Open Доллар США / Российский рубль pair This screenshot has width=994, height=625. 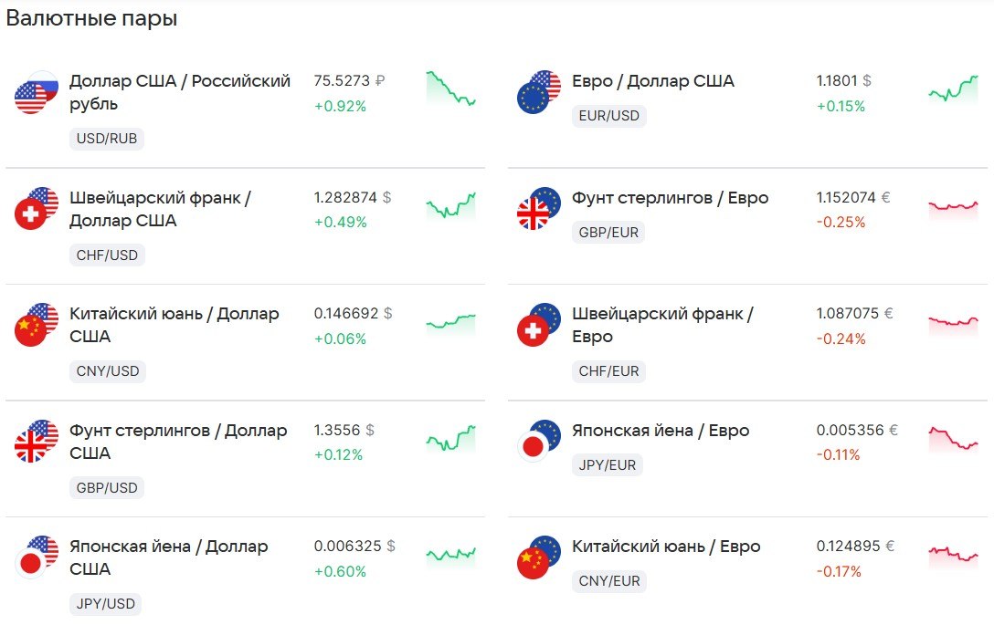(180, 92)
